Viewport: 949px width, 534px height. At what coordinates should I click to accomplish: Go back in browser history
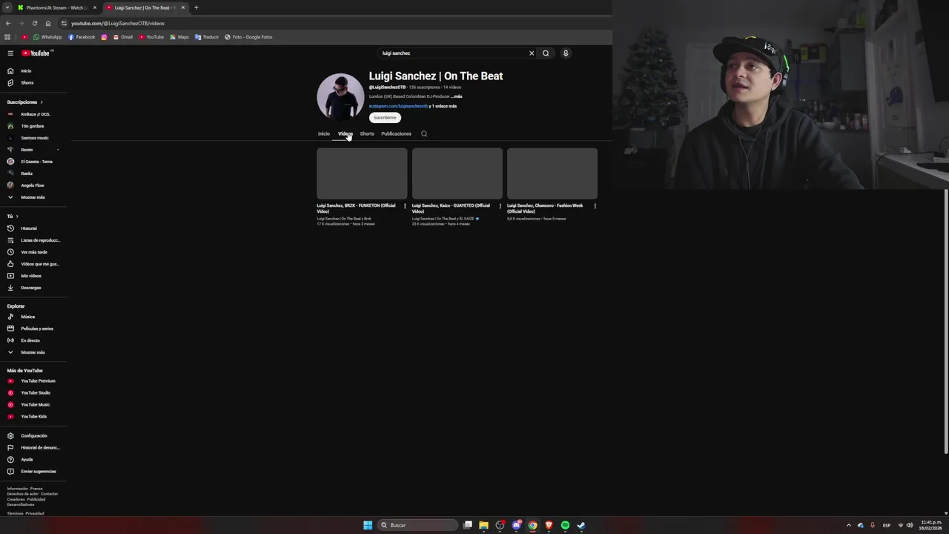click(8, 23)
